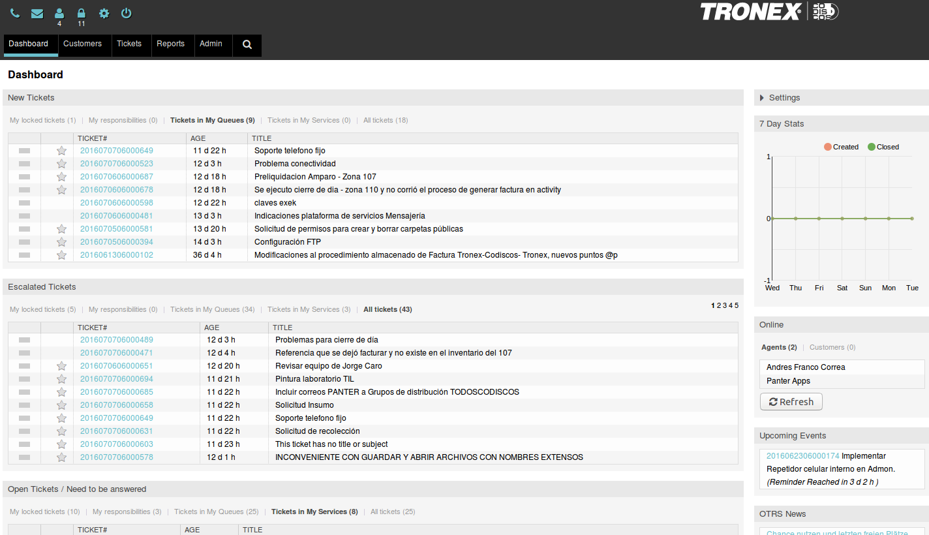Open the envelope mail icon
929x535 pixels.
point(37,13)
